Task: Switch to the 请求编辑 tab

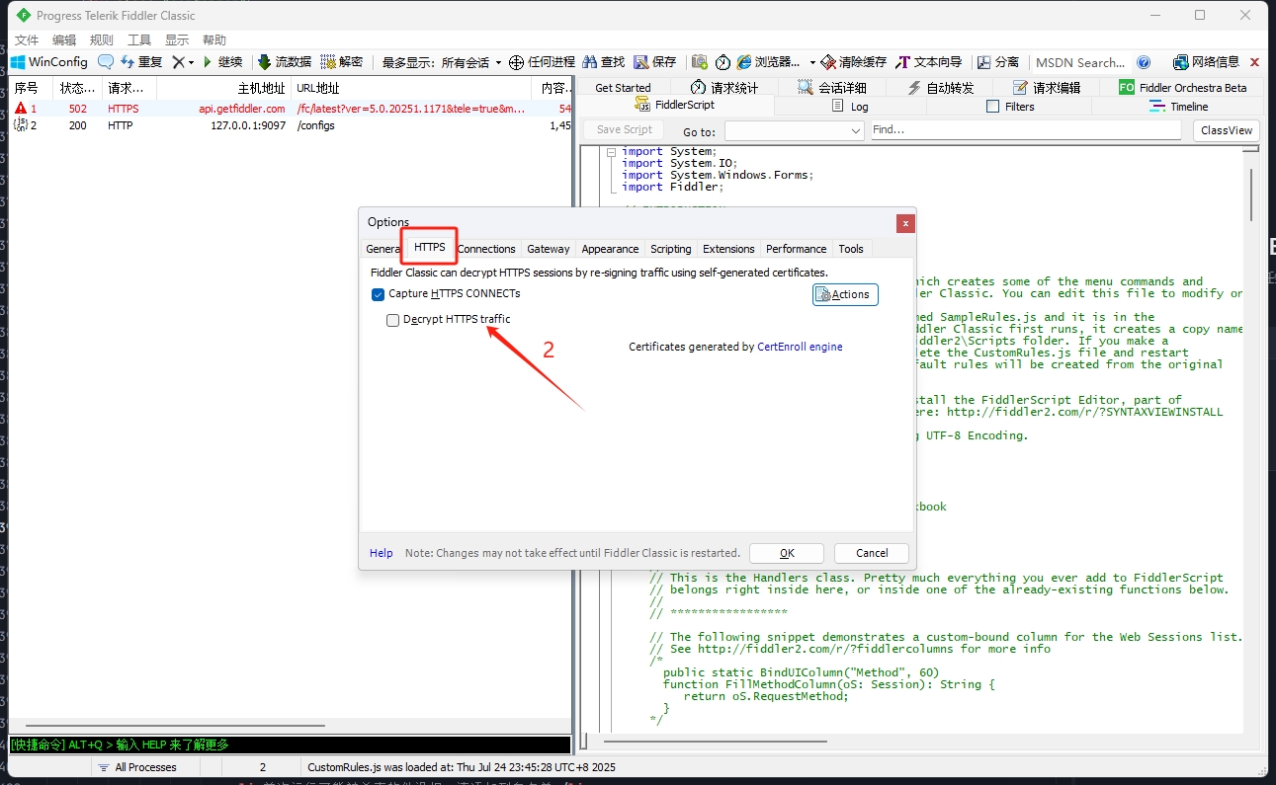Action: (1047, 87)
